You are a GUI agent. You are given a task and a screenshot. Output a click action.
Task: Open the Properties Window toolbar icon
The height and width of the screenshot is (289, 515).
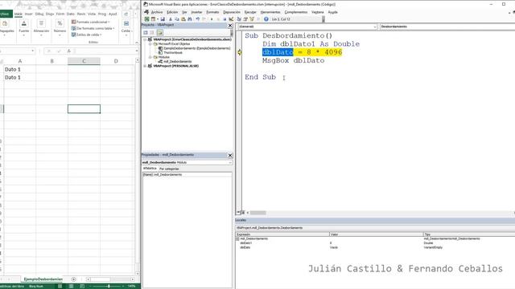click(245, 19)
